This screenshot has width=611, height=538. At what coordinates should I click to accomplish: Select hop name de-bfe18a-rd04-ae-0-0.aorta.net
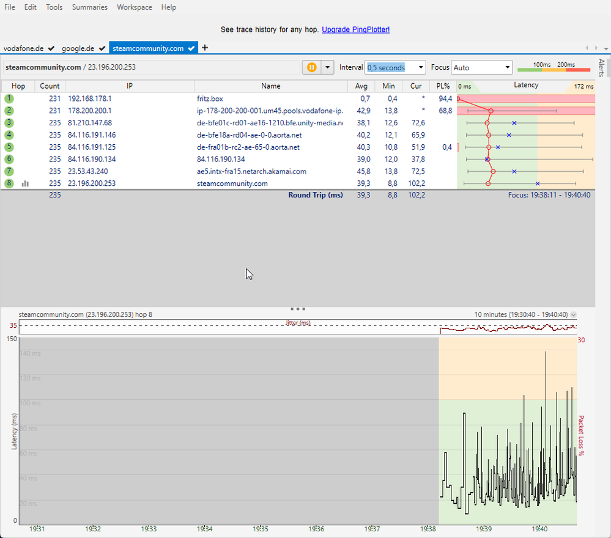[x=250, y=134]
